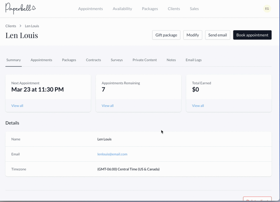
Task: Click the Send email button
Action: tap(217, 35)
